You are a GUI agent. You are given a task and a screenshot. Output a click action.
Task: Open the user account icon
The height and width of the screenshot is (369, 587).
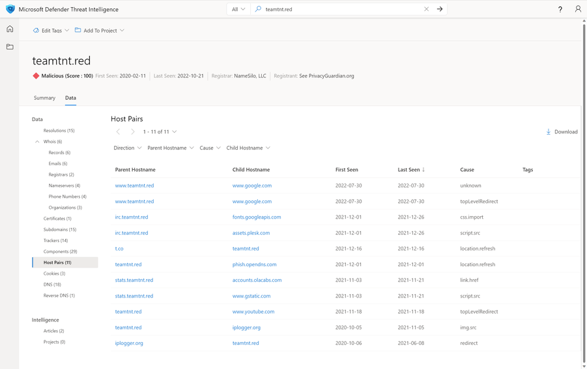pyautogui.click(x=578, y=9)
